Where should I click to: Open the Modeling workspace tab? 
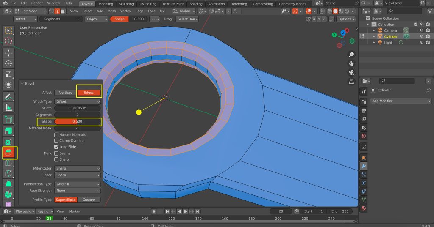click(106, 4)
